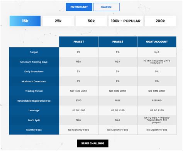Click the Maximum Drawdown row label
The image size is (183, 151).
tap(34, 81)
